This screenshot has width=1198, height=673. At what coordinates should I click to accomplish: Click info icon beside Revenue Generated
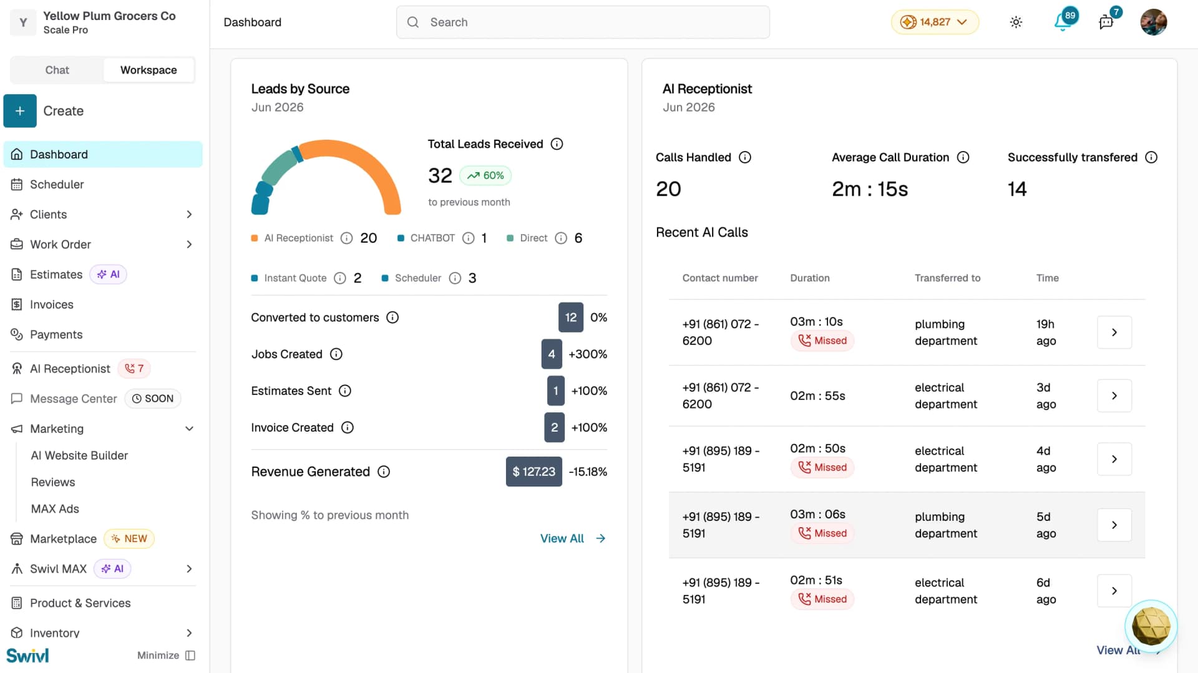tap(384, 472)
